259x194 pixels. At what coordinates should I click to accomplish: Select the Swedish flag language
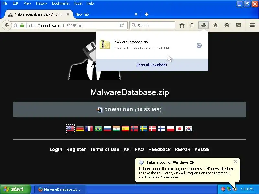pos(143,129)
